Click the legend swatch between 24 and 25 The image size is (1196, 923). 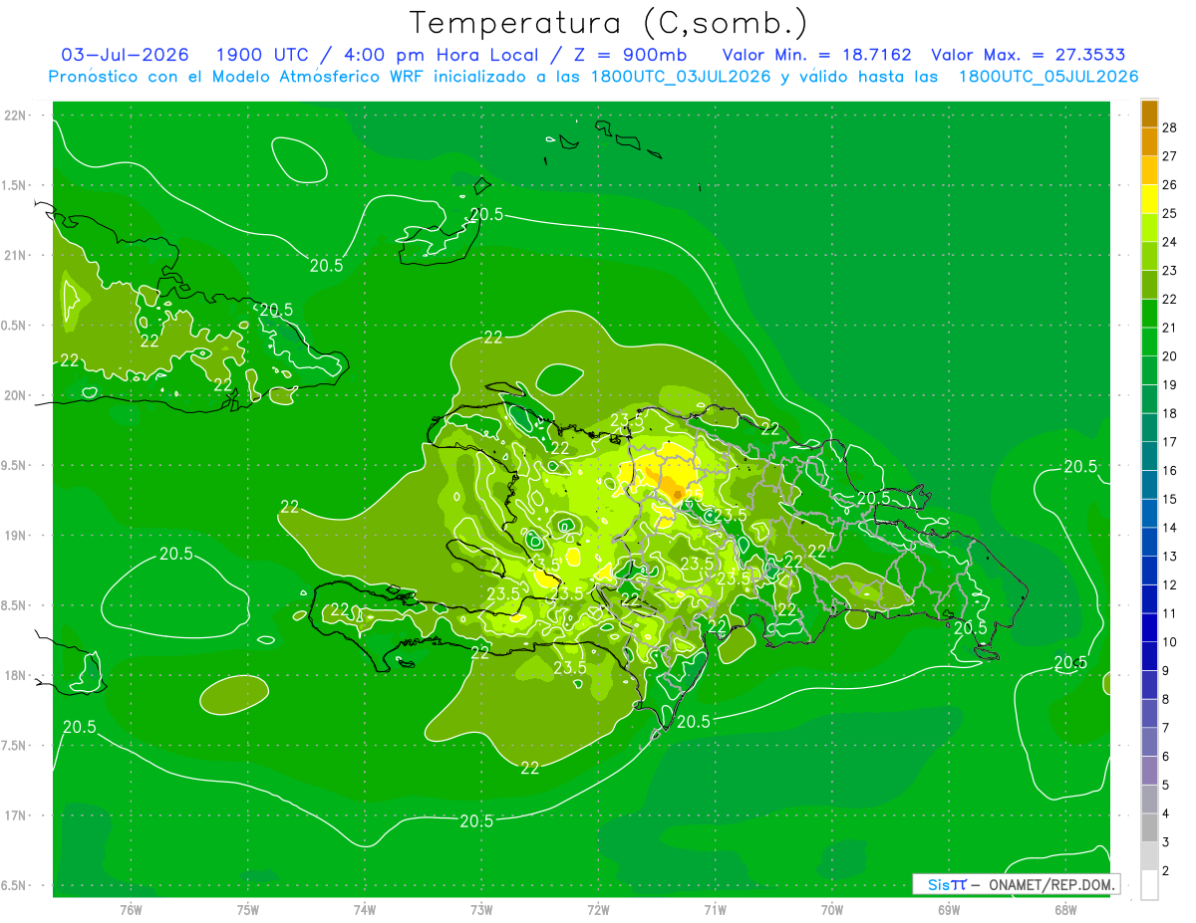tap(1149, 228)
